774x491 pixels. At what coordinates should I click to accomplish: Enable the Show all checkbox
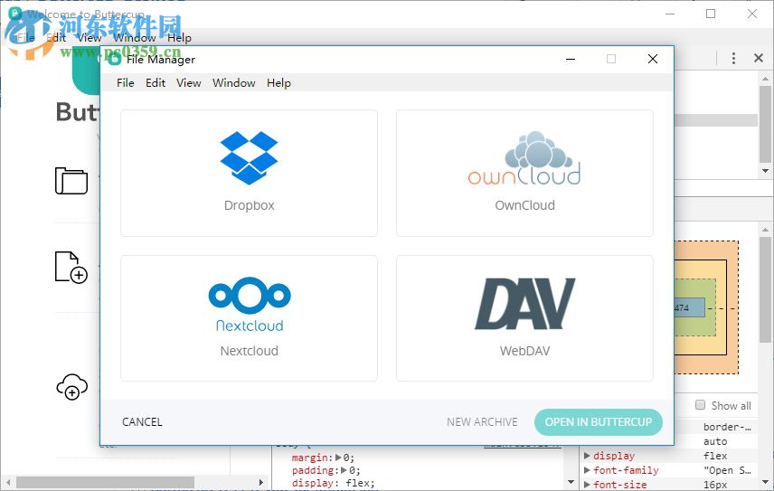[x=700, y=404]
